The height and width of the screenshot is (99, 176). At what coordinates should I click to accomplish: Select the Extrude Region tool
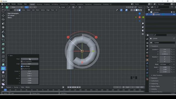pos(3,45)
